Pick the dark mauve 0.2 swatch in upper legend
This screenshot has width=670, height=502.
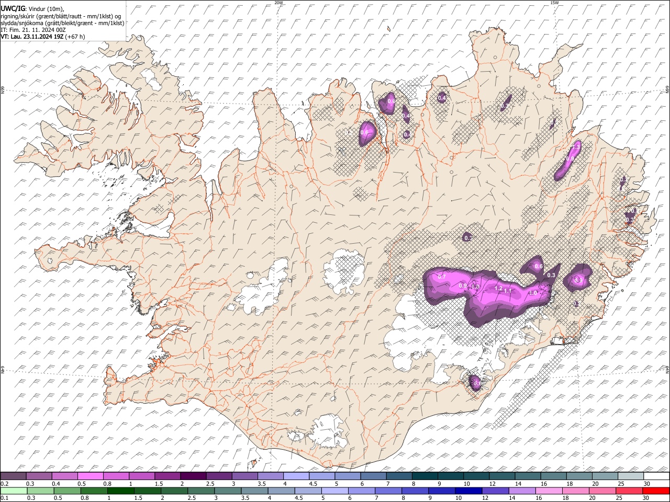(14, 476)
